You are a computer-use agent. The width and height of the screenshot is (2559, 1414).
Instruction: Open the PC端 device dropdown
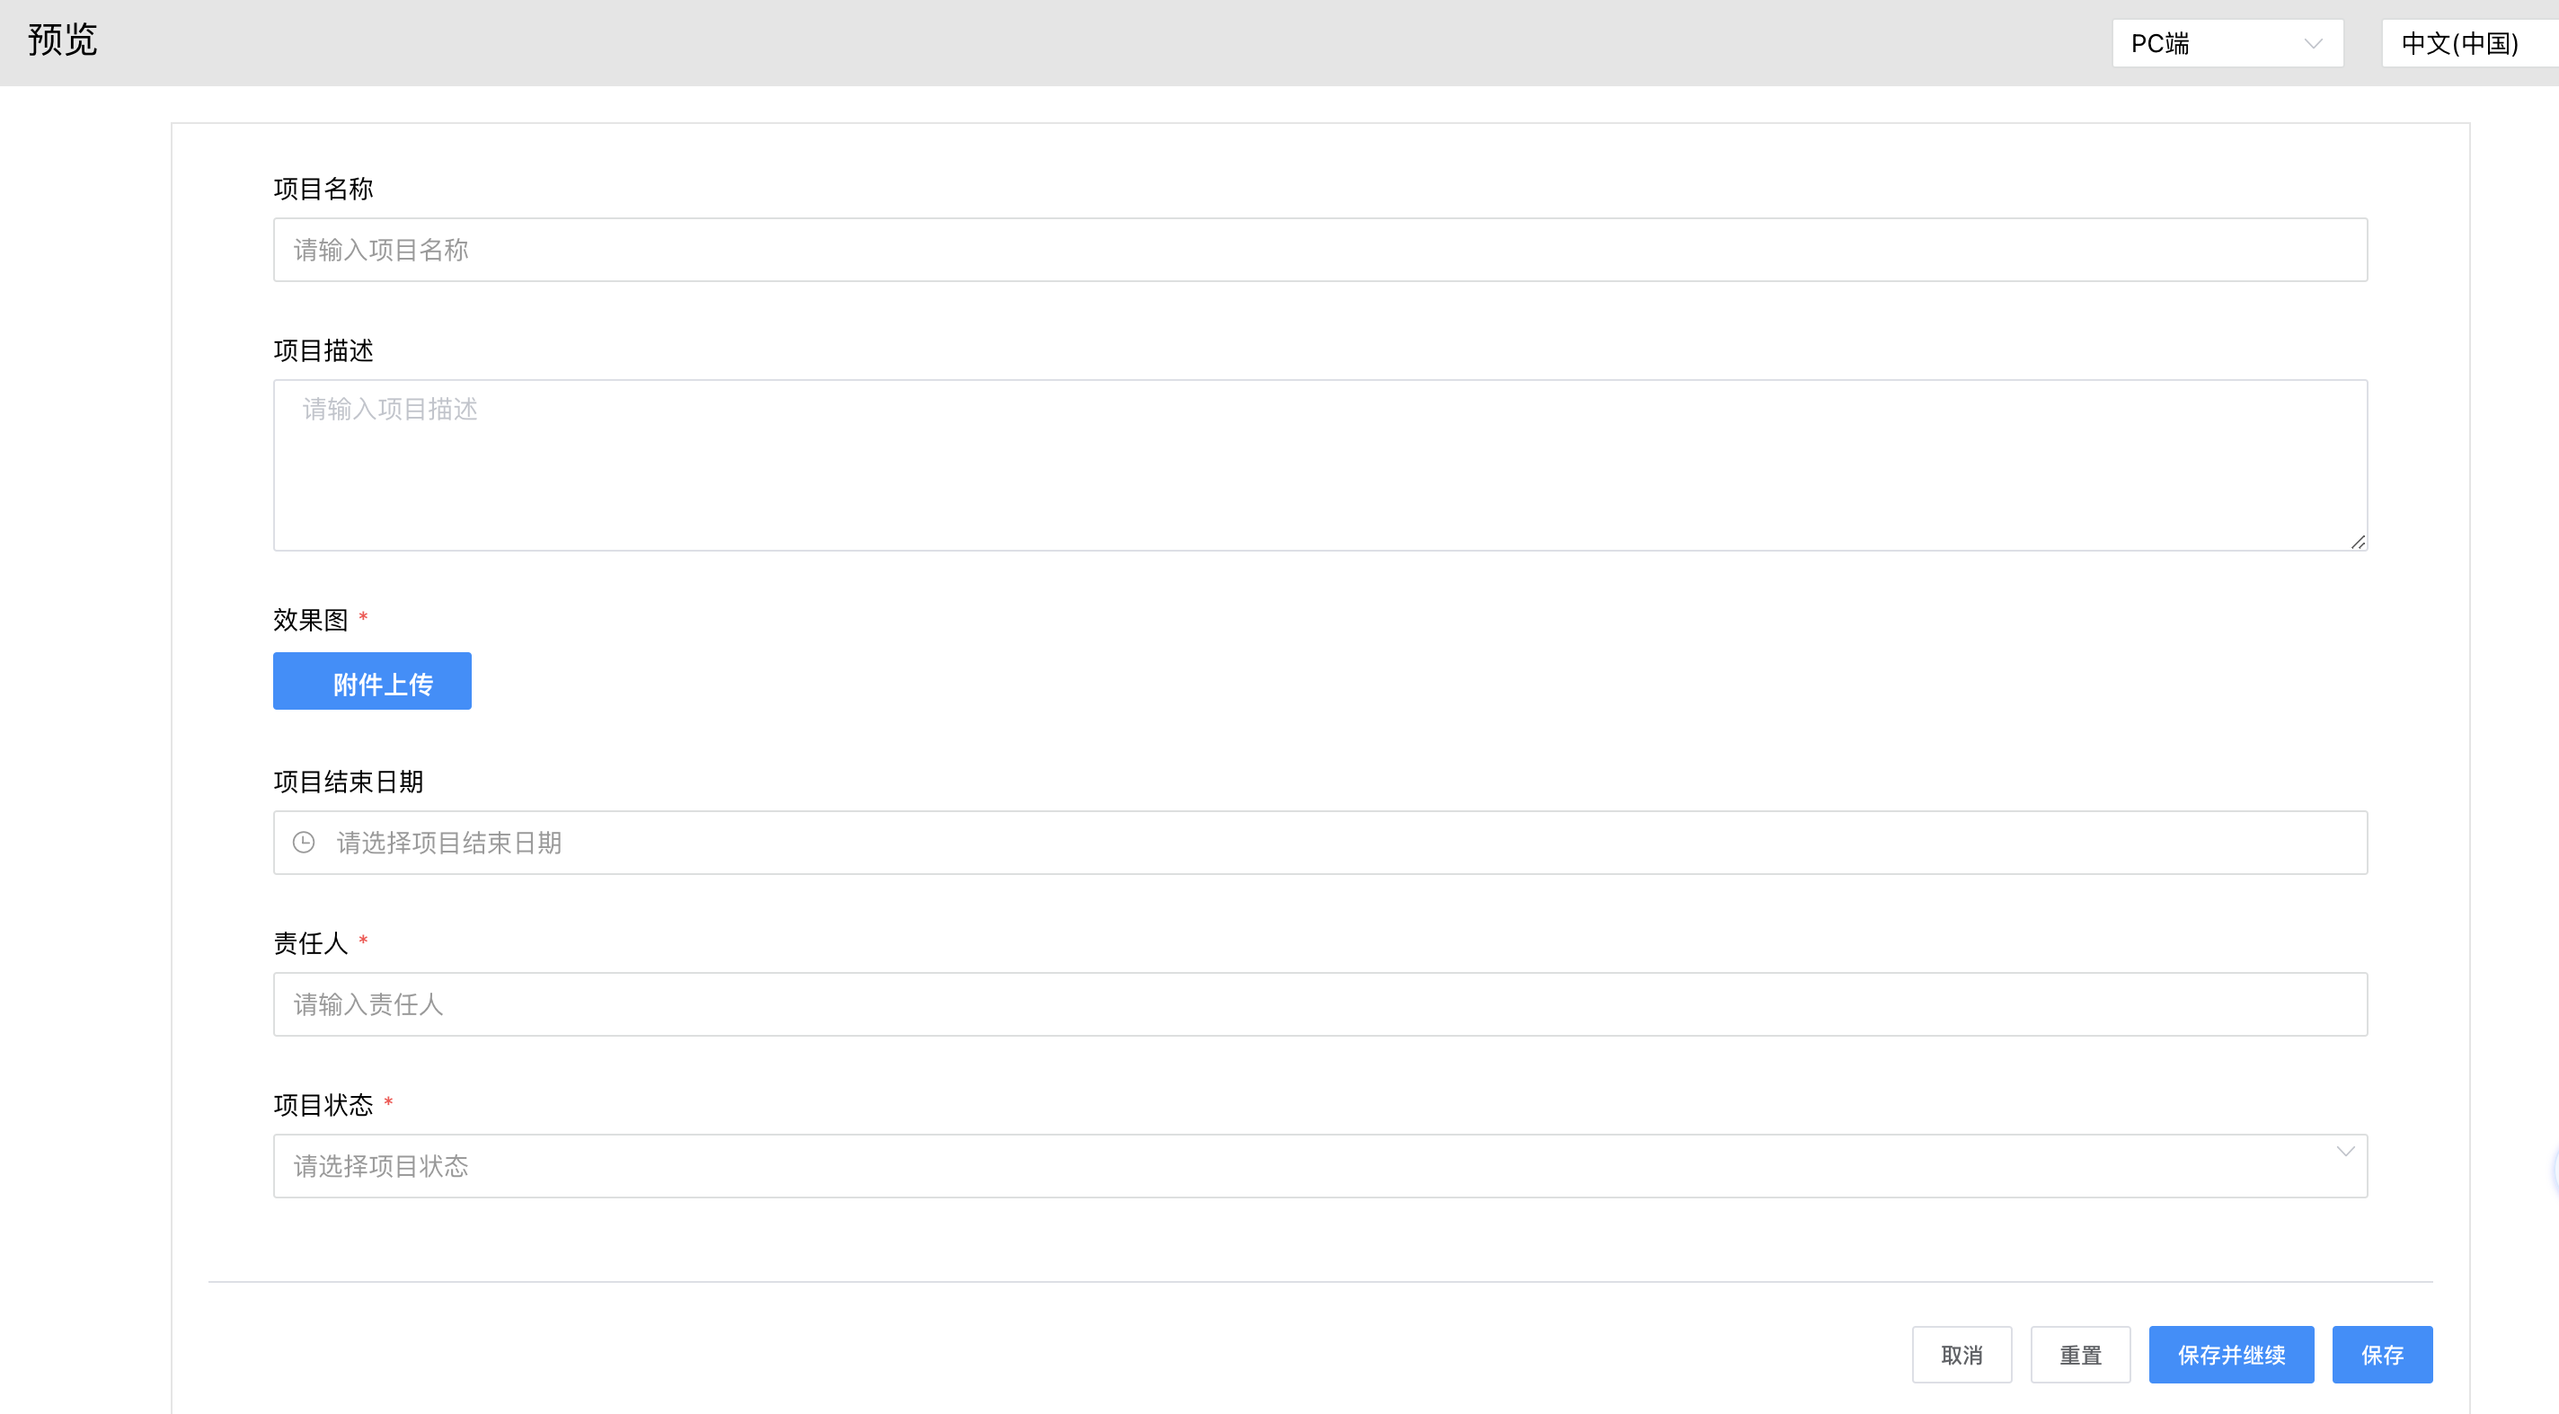coord(2227,44)
